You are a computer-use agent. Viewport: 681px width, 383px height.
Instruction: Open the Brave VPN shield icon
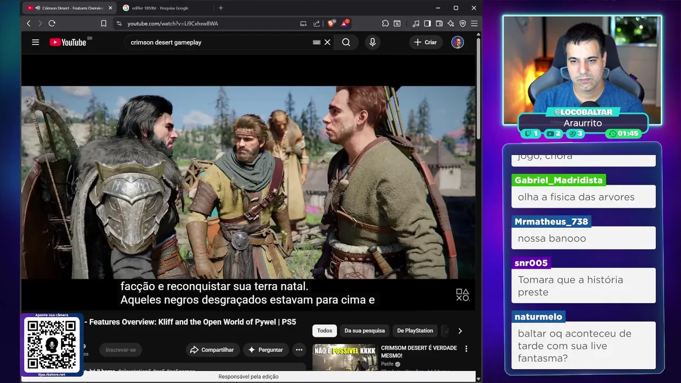[x=462, y=23]
